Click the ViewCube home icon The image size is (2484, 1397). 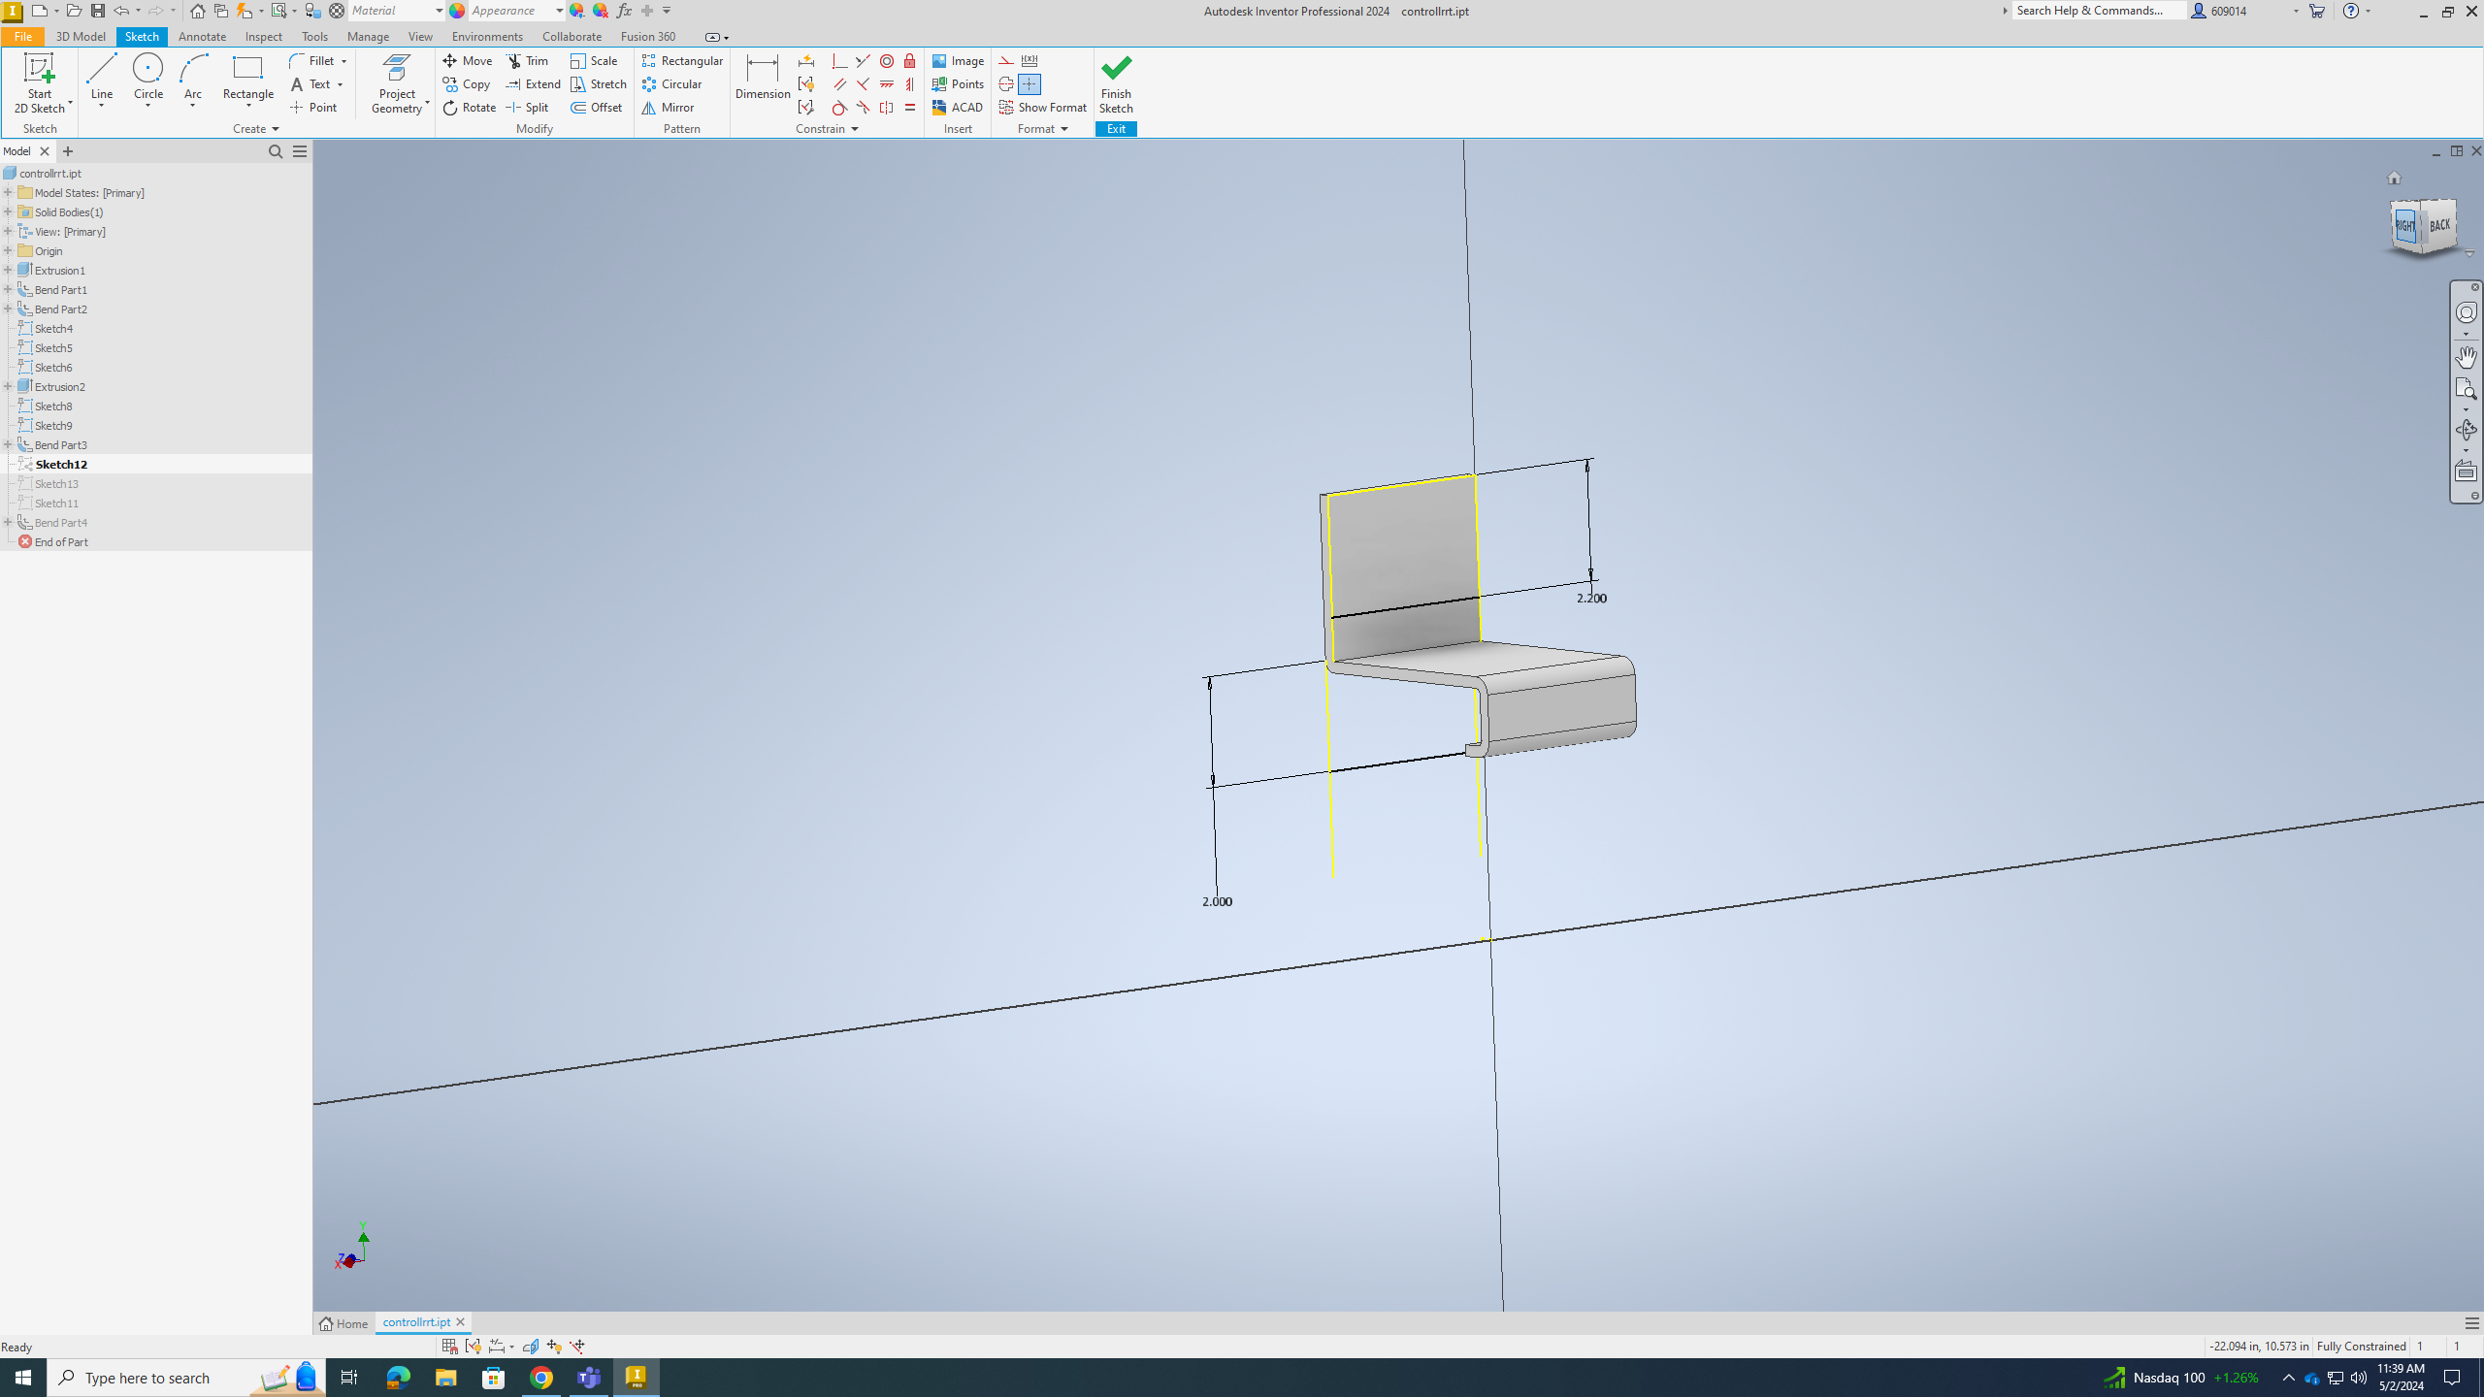tap(2394, 178)
